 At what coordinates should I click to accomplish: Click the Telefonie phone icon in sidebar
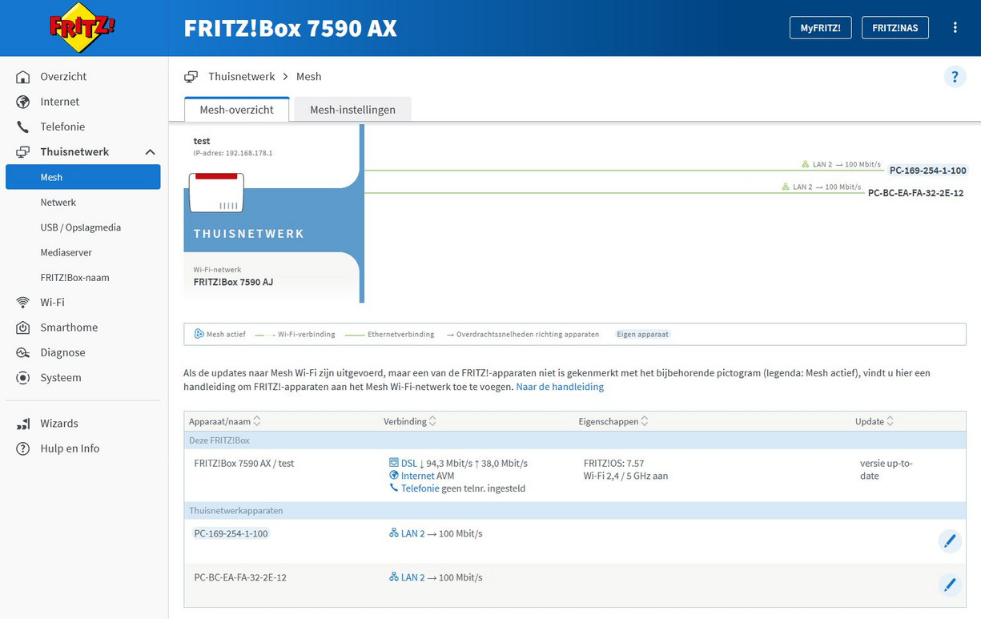click(x=23, y=127)
